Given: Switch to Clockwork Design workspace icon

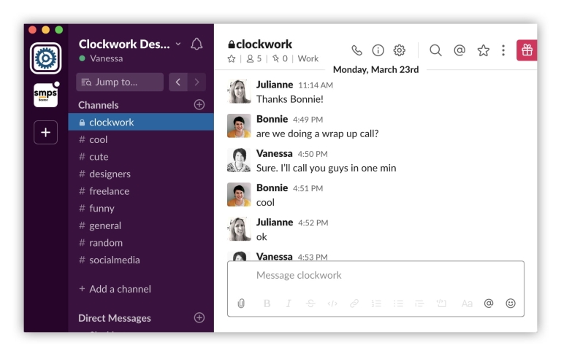Looking at the screenshot, I should (x=45, y=58).
